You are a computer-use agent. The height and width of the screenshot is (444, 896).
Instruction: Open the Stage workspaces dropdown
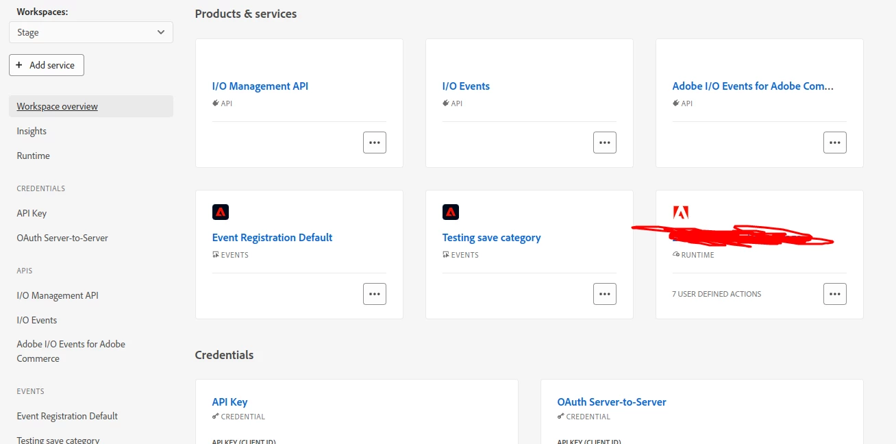(x=91, y=32)
